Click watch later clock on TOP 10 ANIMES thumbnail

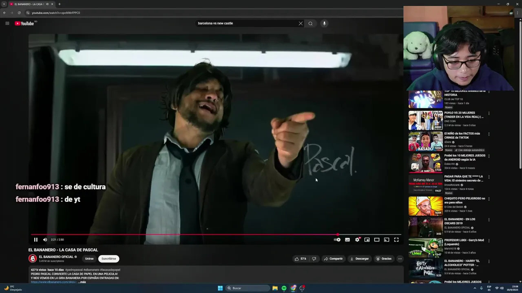438,93
